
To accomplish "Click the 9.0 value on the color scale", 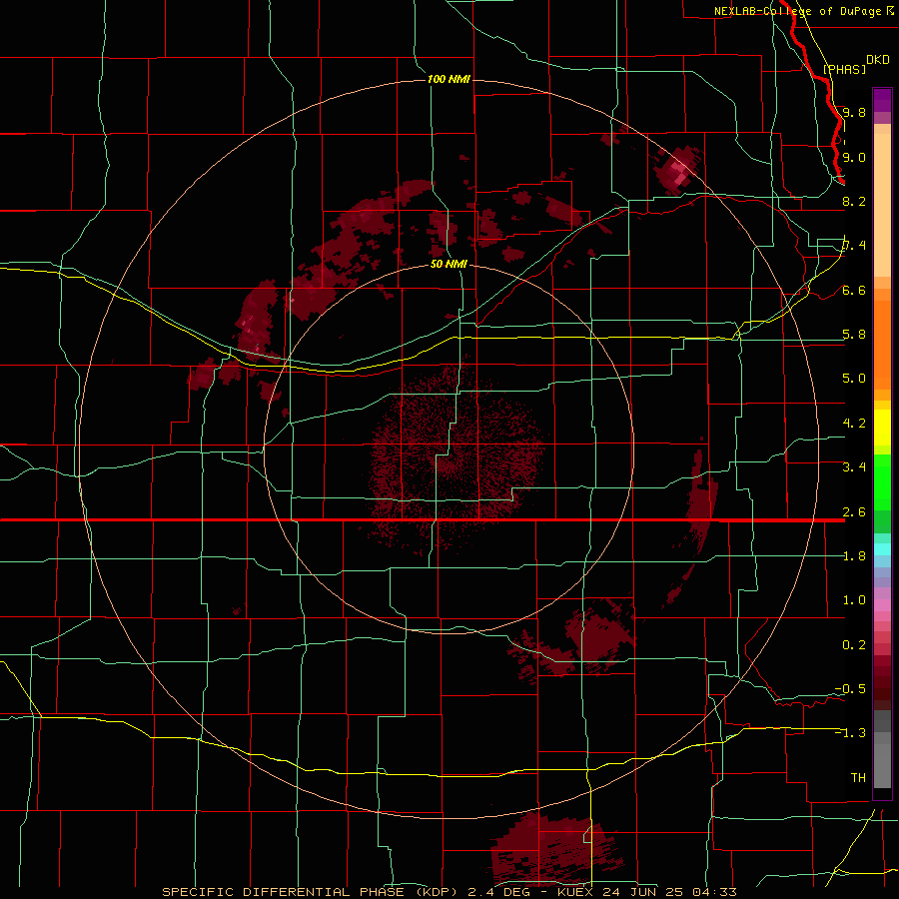I will click(x=854, y=157).
